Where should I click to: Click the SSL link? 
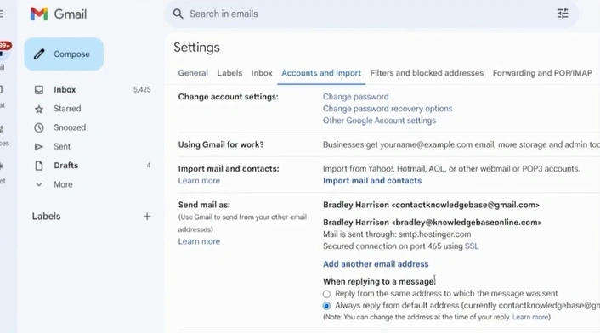pyautogui.click(x=472, y=246)
